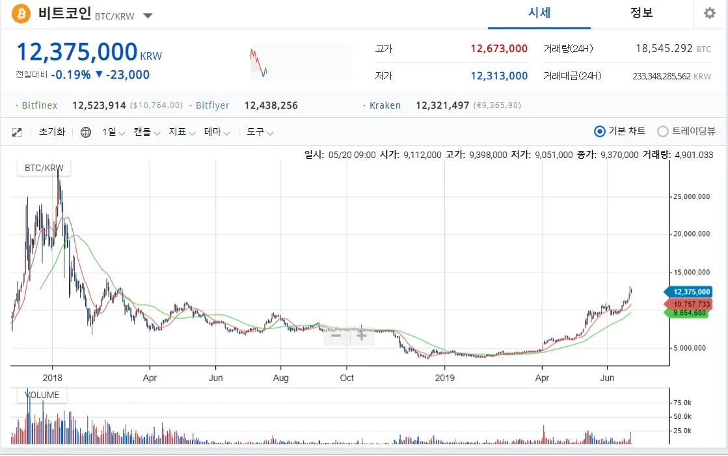Click the red 10,757,733 moving average label
The image size is (728, 456).
tap(691, 304)
